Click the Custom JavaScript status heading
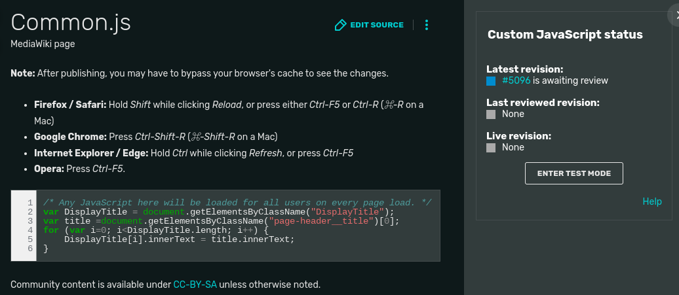 pos(565,35)
